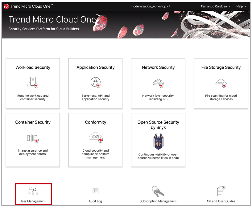This screenshot has width=252, height=208.
Task: Open the Container Security title
Action: tap(33, 122)
